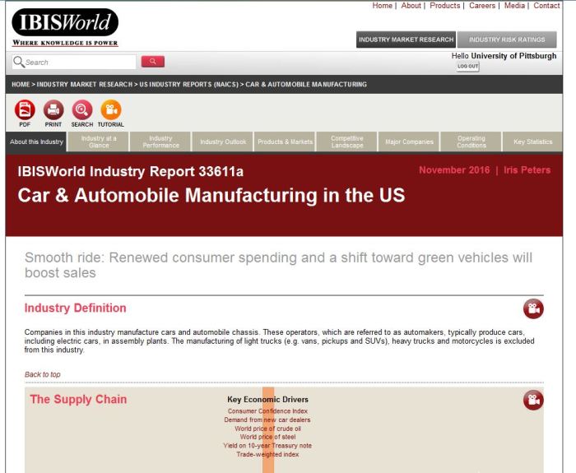Switch to Key Statistics tab
Image resolution: width=576 pixels, height=473 pixels.
tap(532, 141)
